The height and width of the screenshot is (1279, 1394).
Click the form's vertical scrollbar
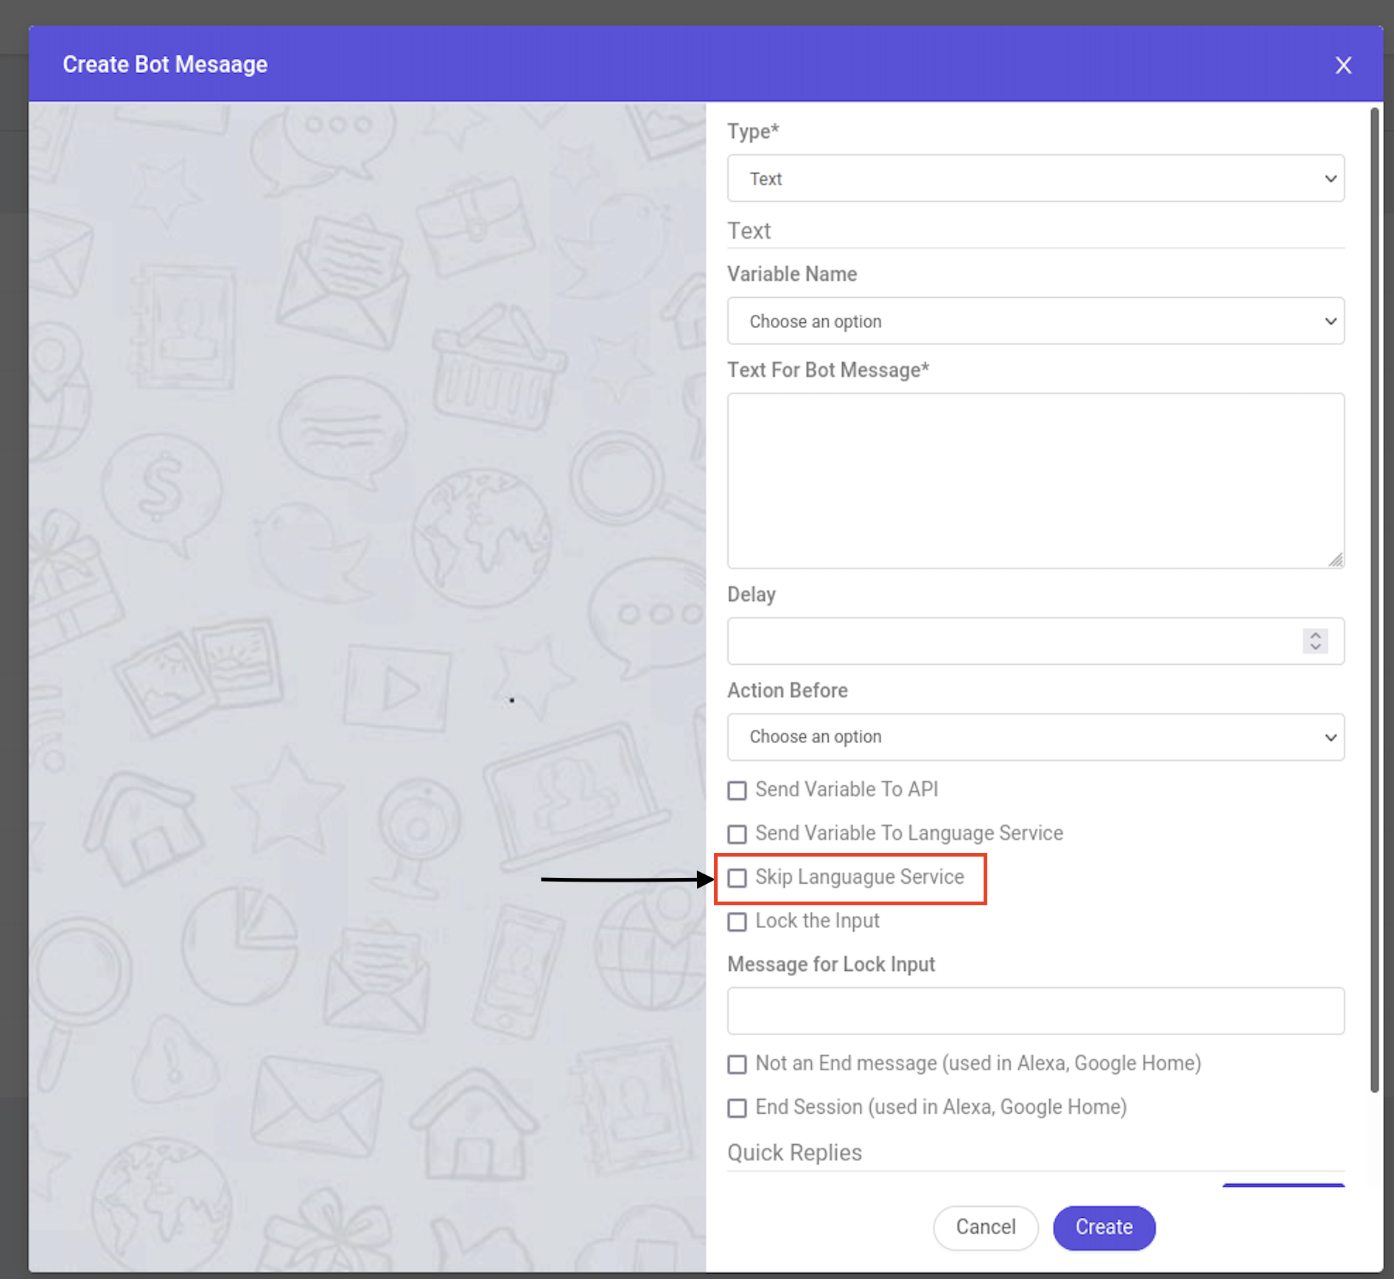(x=1374, y=590)
